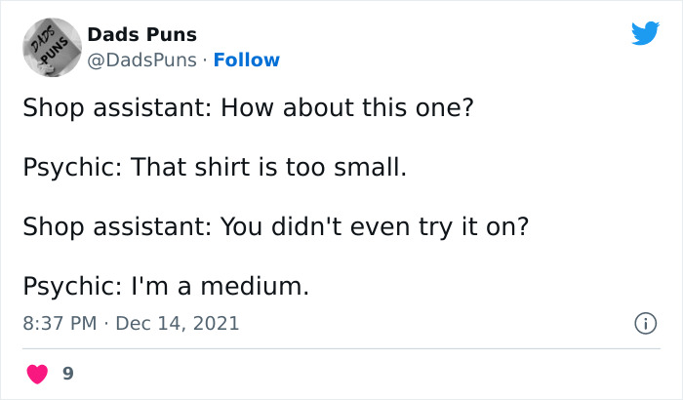Click the "Dads Puns" display name
Viewport: 683px width, 400px height.
(x=141, y=34)
